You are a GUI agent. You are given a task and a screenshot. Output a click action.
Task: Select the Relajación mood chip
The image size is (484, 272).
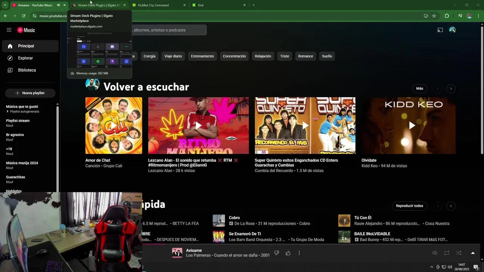coord(263,56)
